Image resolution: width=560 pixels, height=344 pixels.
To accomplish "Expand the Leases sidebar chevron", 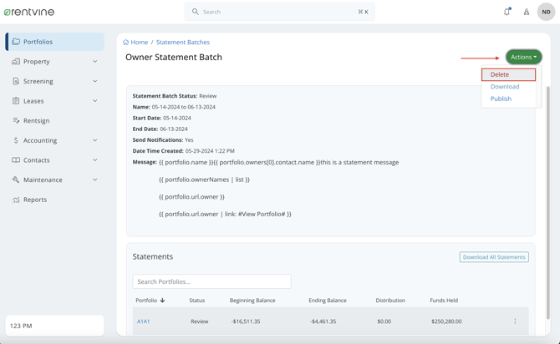I will coord(95,101).
